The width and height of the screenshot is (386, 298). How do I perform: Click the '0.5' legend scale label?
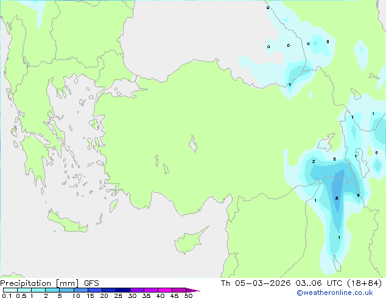click(21, 296)
